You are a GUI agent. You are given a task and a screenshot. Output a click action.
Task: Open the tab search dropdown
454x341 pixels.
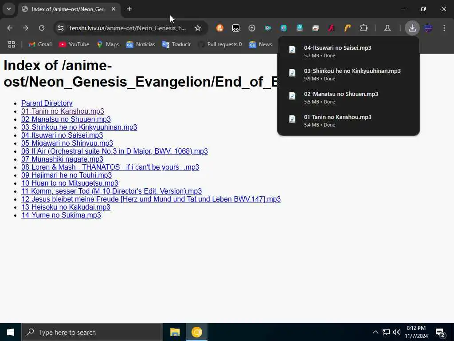pyautogui.click(x=9, y=9)
